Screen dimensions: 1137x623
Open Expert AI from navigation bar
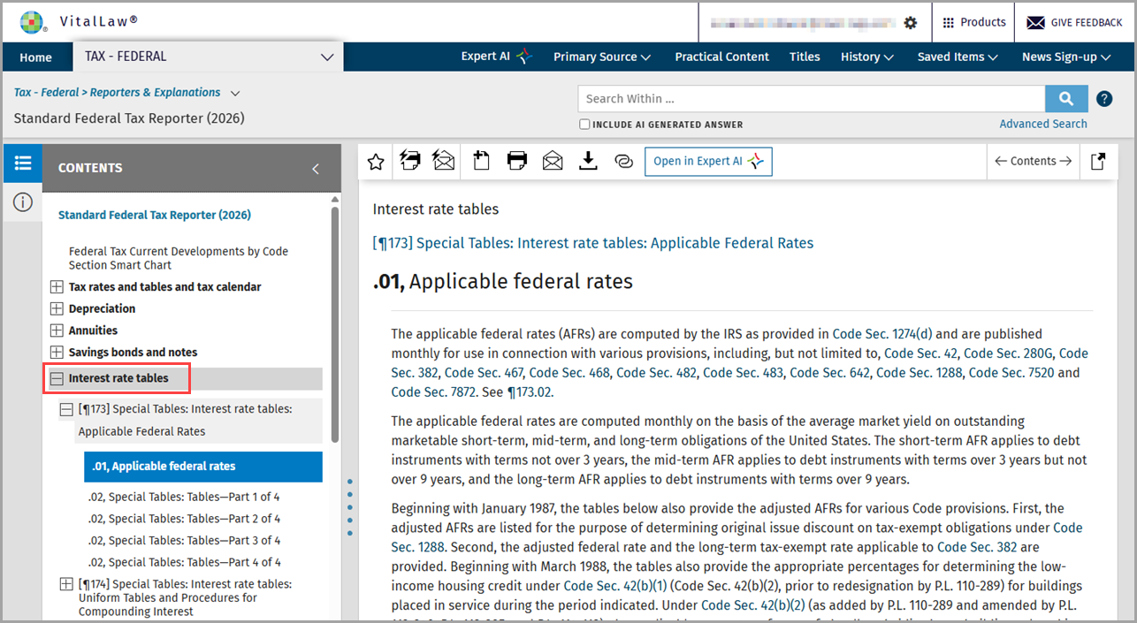point(496,57)
